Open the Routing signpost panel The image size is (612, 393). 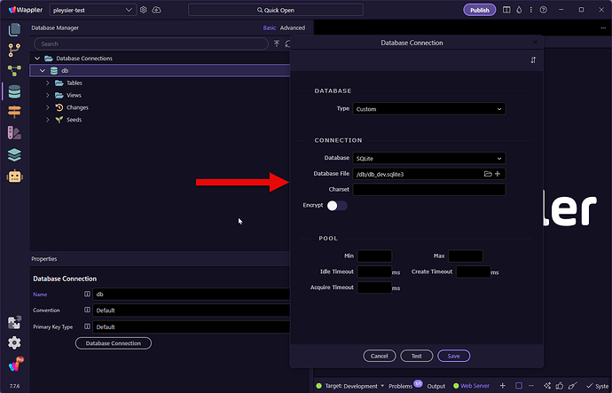click(x=14, y=112)
